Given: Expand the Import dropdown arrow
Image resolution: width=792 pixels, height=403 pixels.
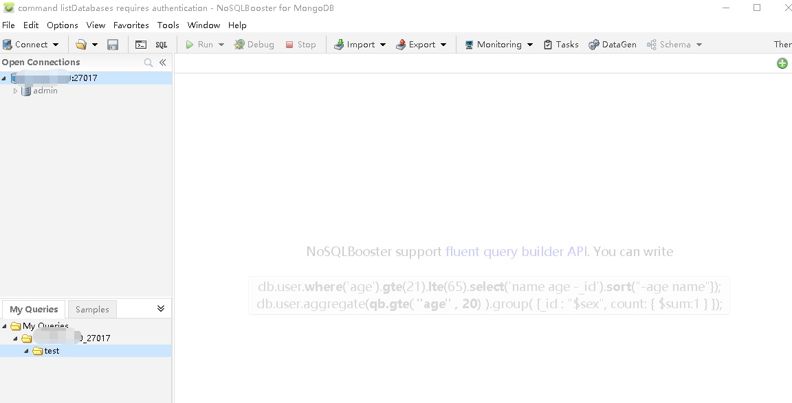Looking at the screenshot, I should click(x=383, y=45).
